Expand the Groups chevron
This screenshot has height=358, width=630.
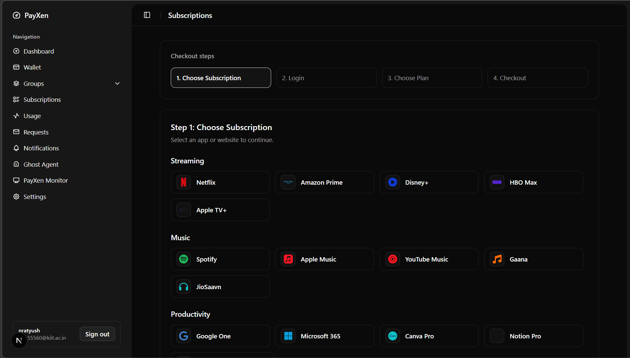(x=117, y=84)
